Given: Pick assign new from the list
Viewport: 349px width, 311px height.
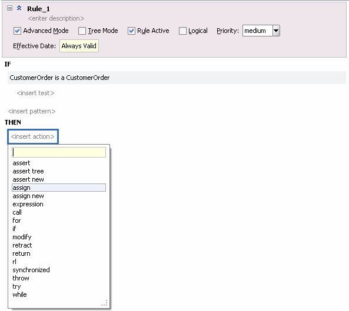Looking at the screenshot, I should 59,196.
